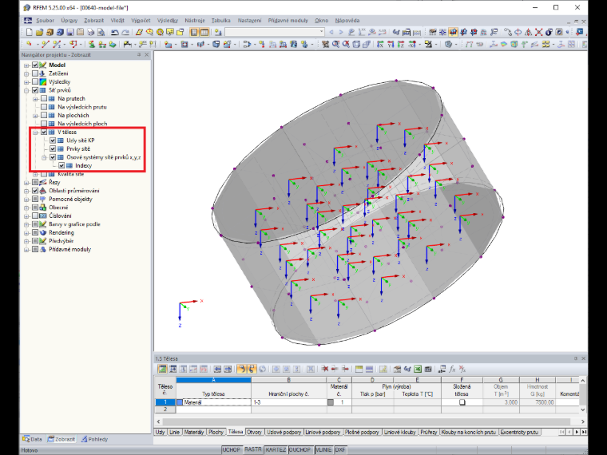The width and height of the screenshot is (607, 455).
Task: Toggle Složená tělesa checkbox in row 1
Action: pyautogui.click(x=462, y=402)
